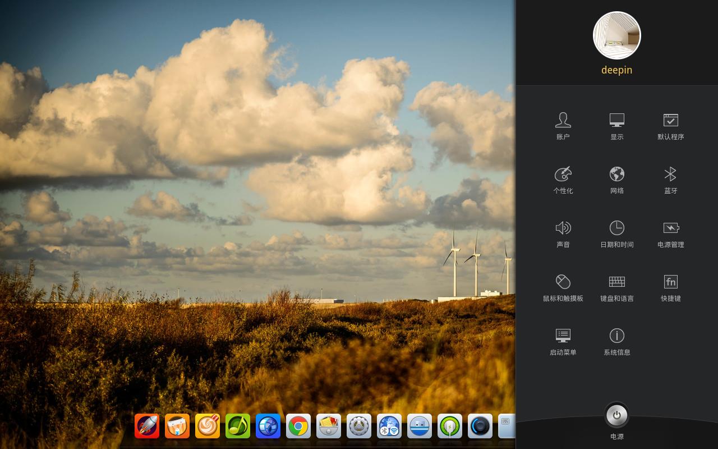718x449 pixels.
Task: Open the rocket launcher in the dock
Action: [147, 427]
